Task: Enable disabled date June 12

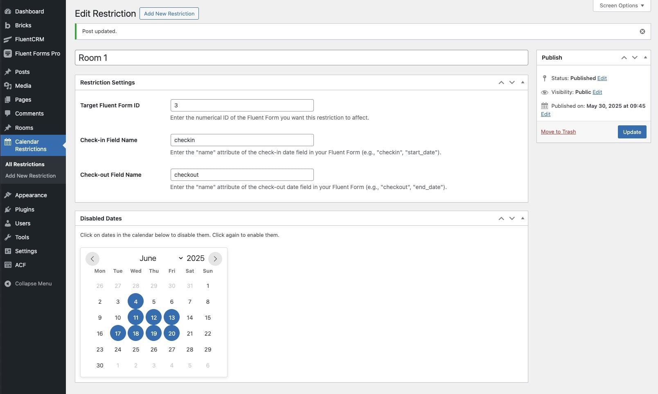Action: [x=154, y=318]
